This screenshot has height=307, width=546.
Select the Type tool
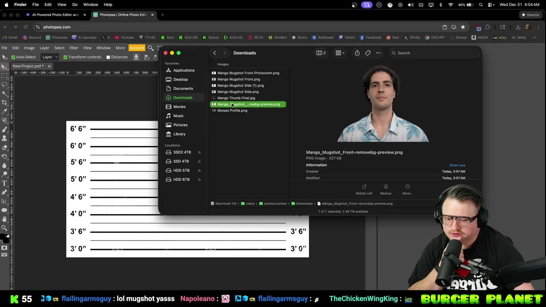pyautogui.click(x=5, y=183)
